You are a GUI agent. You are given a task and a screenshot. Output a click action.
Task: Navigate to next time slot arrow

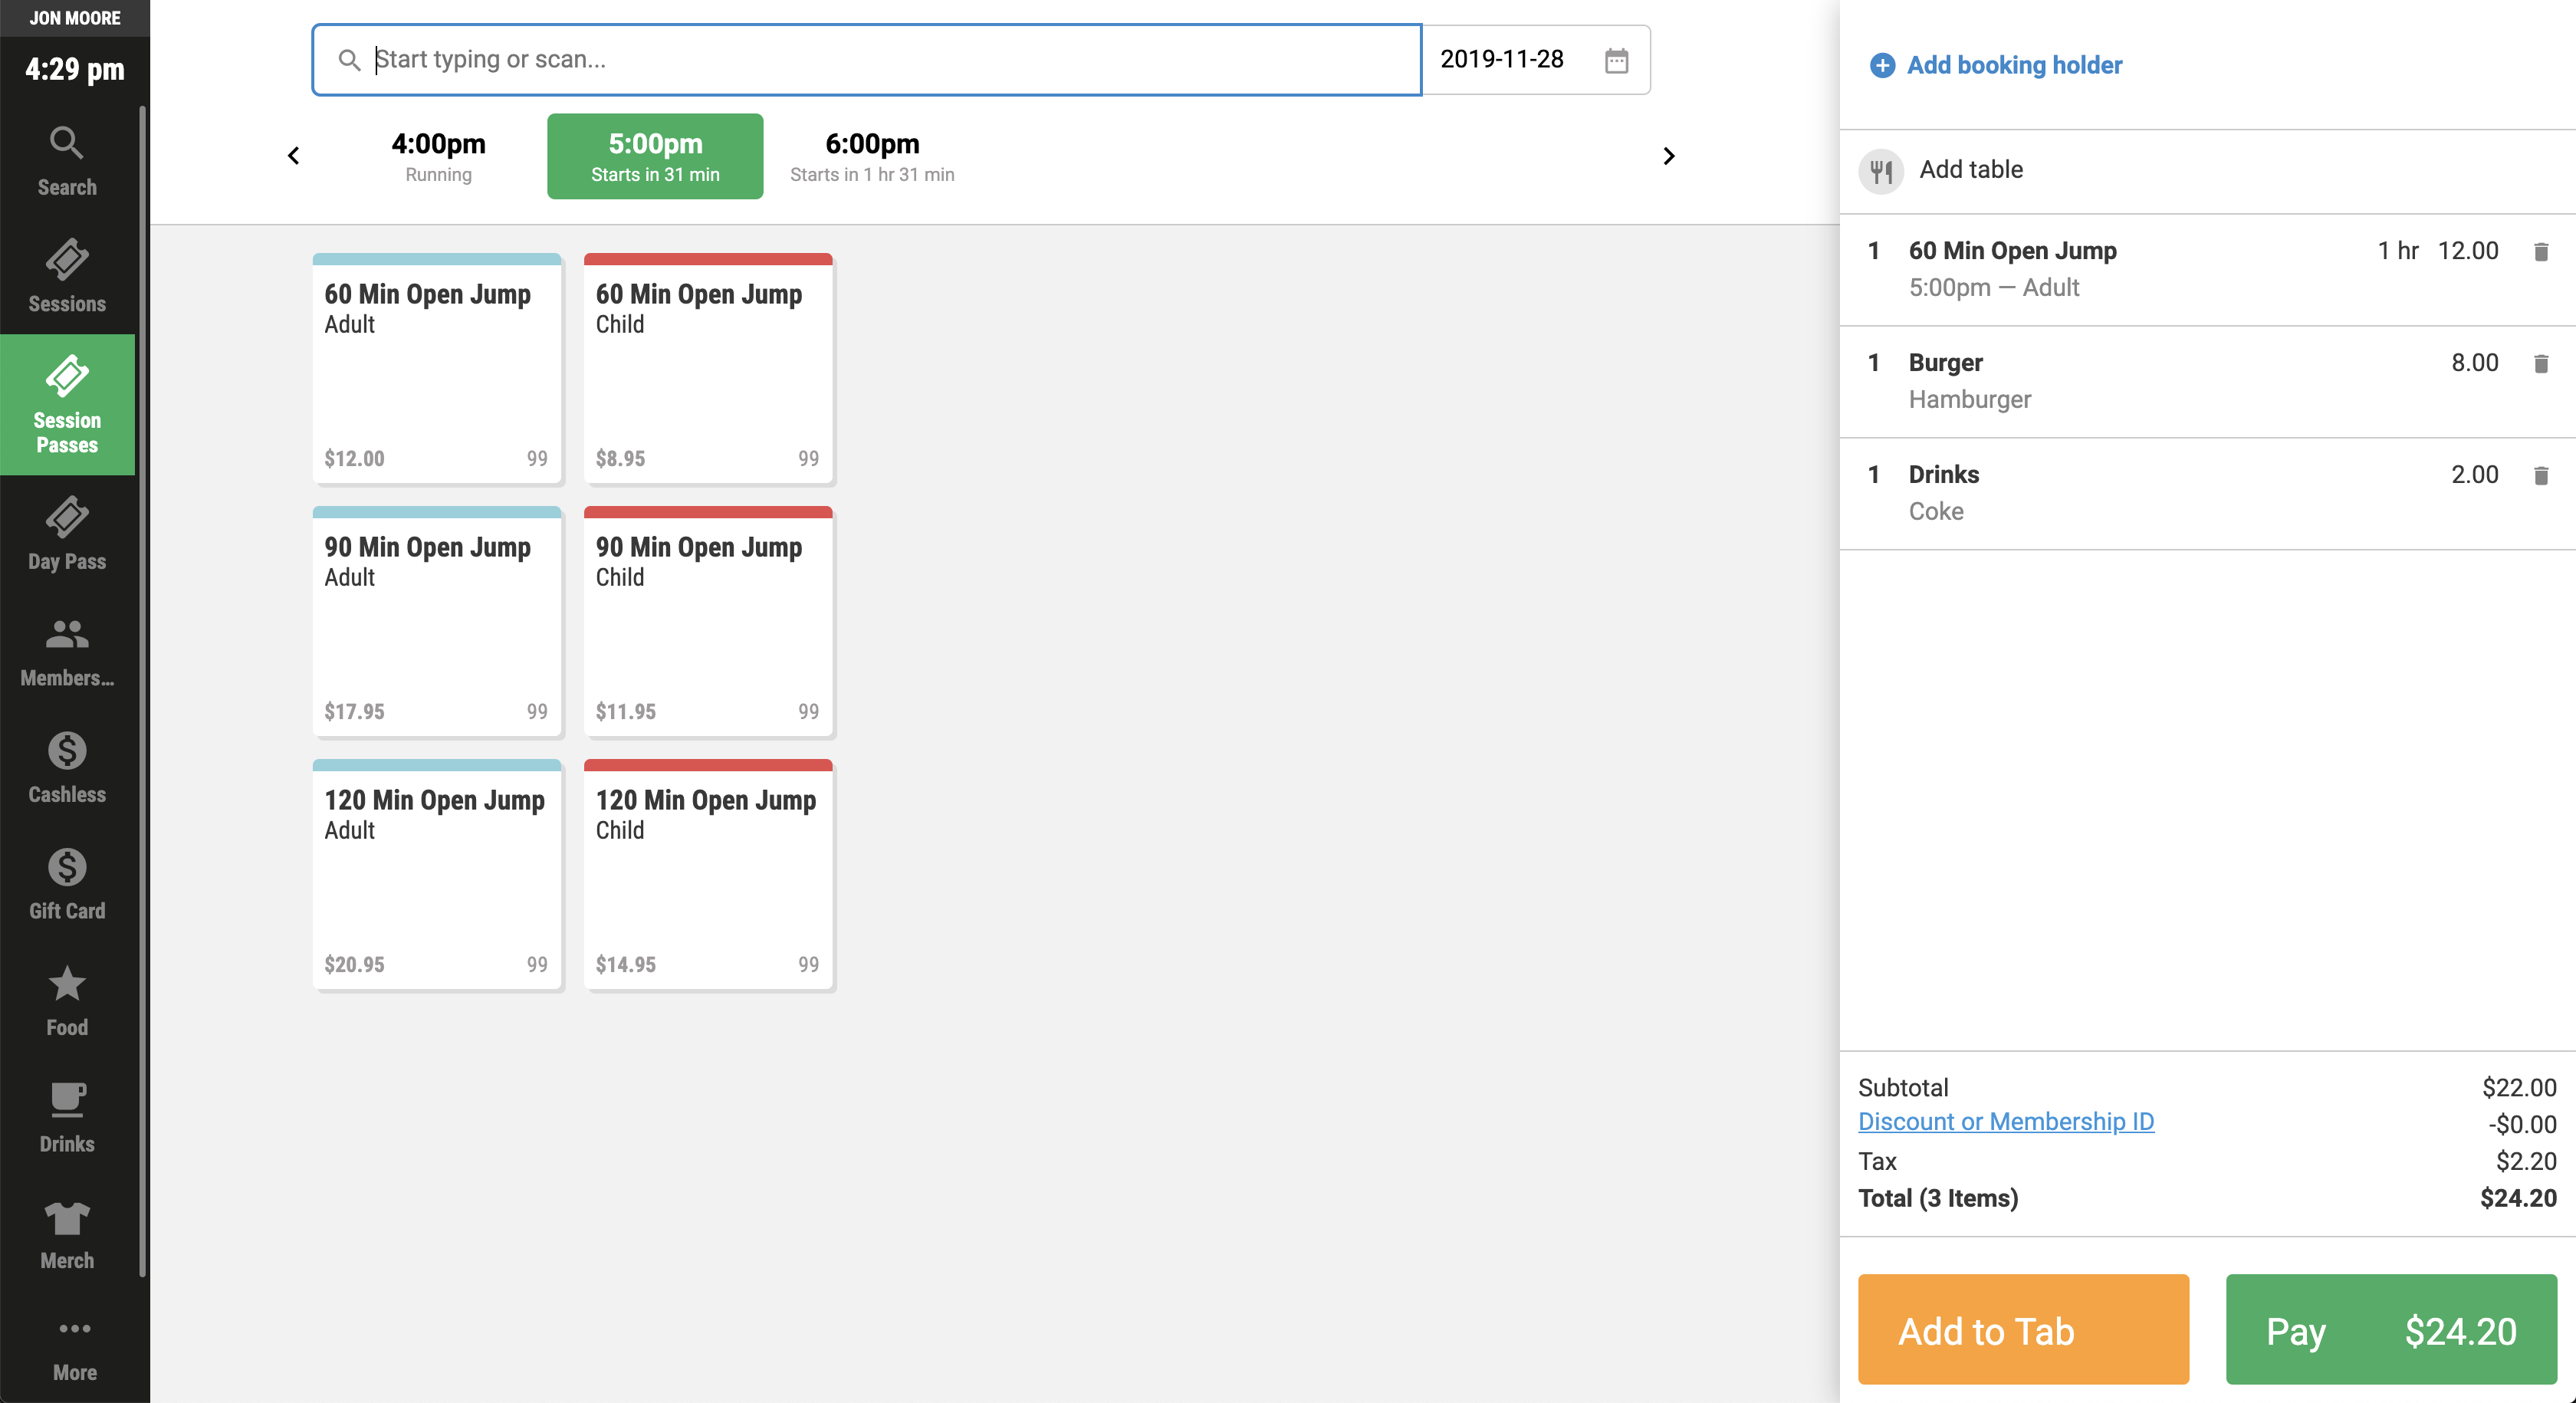click(x=1667, y=156)
